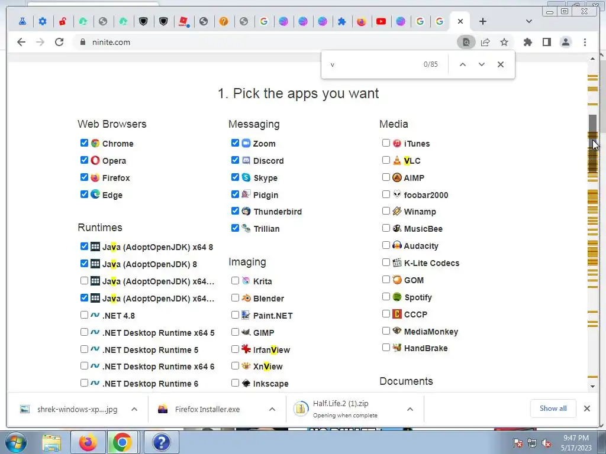Viewport: 606px width, 454px height.
Task: Click the Thunderbird app icon
Action: tap(246, 211)
